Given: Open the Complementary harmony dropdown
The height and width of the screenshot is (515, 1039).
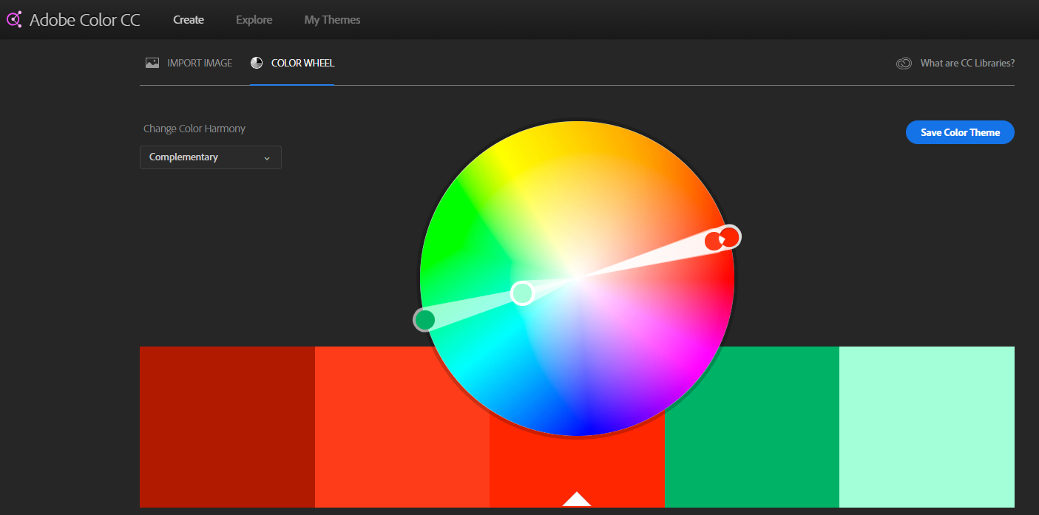Looking at the screenshot, I should (x=210, y=157).
